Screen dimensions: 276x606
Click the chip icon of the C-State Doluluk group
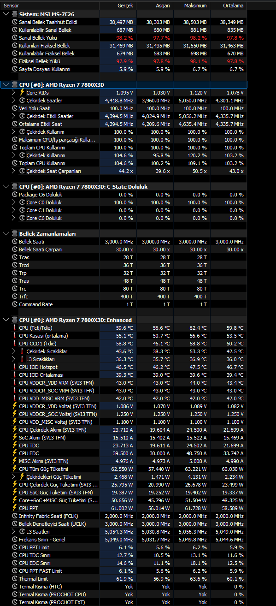[x=14, y=187]
